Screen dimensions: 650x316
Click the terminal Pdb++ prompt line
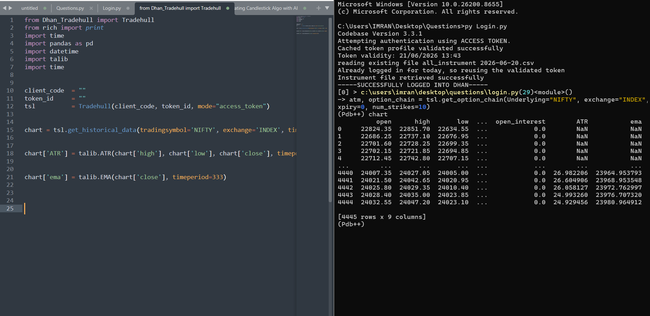tap(351, 224)
